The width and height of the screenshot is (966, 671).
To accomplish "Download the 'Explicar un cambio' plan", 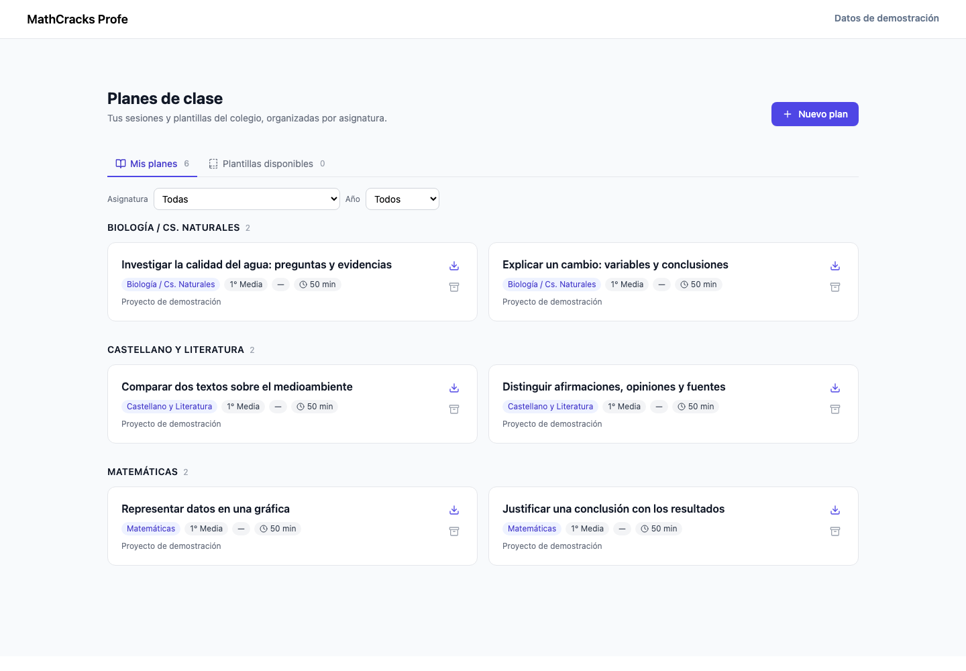I will (x=835, y=266).
